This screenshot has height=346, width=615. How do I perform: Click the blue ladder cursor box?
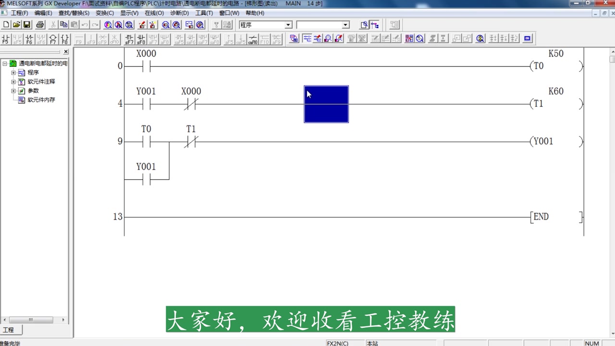click(326, 104)
